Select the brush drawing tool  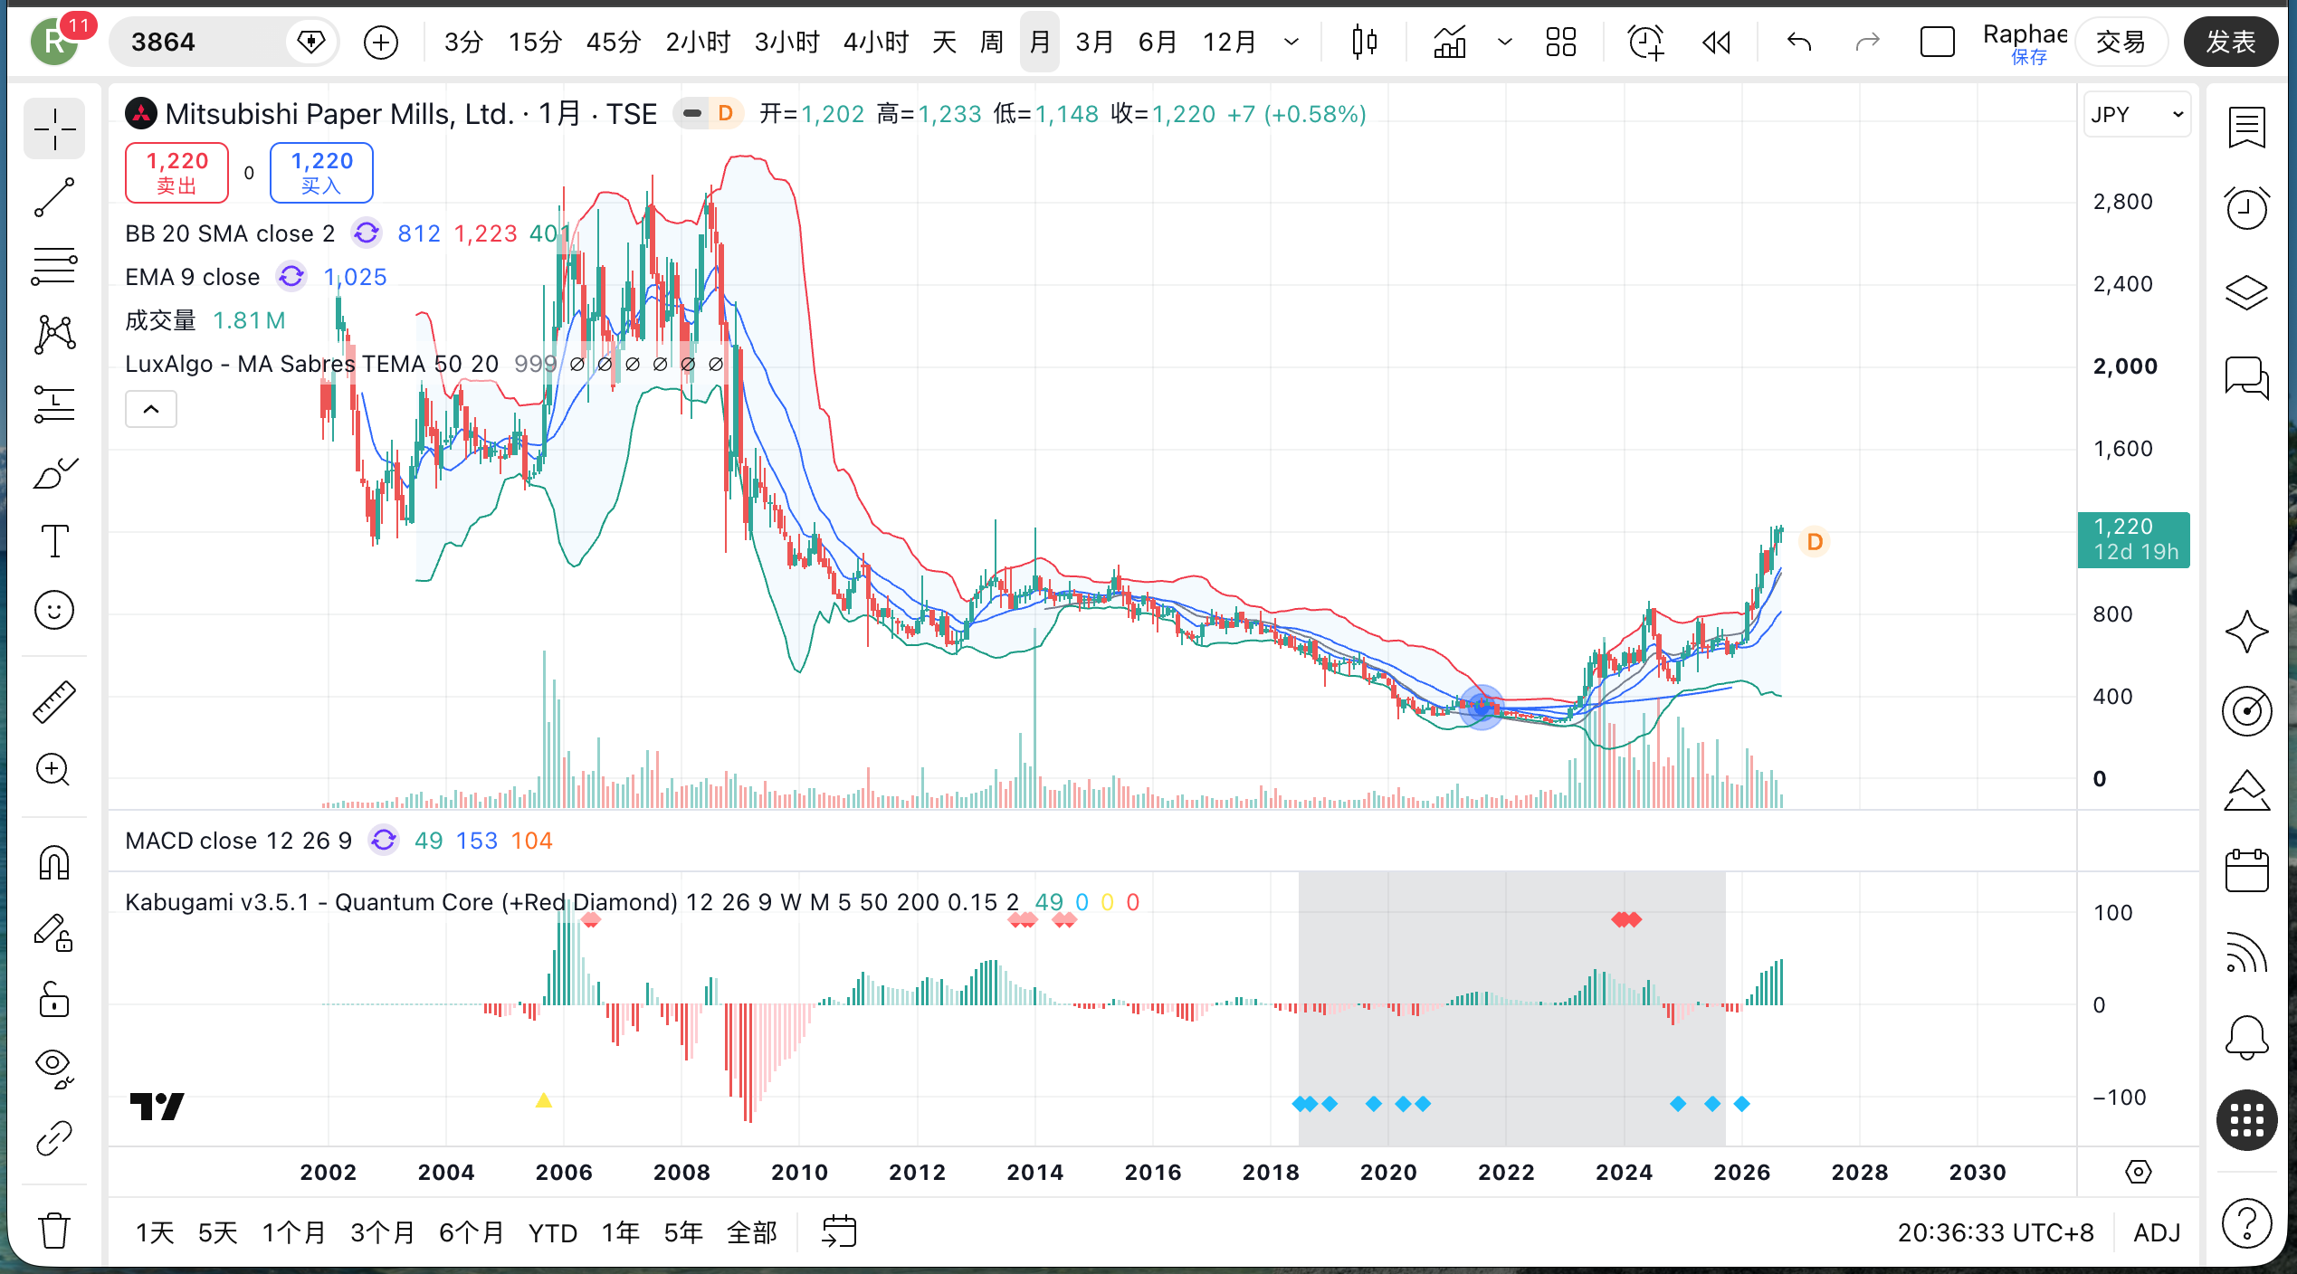click(54, 472)
